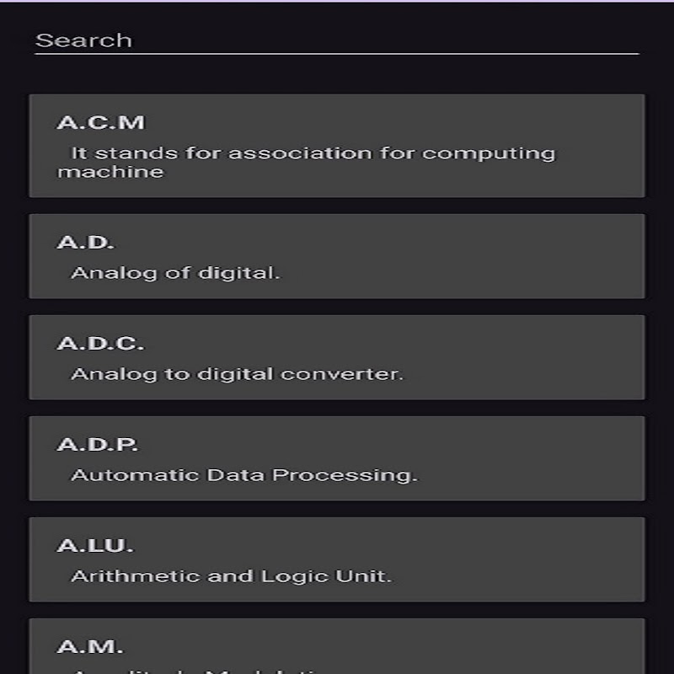Select 'Analog to digital converter.' text

pos(237,374)
